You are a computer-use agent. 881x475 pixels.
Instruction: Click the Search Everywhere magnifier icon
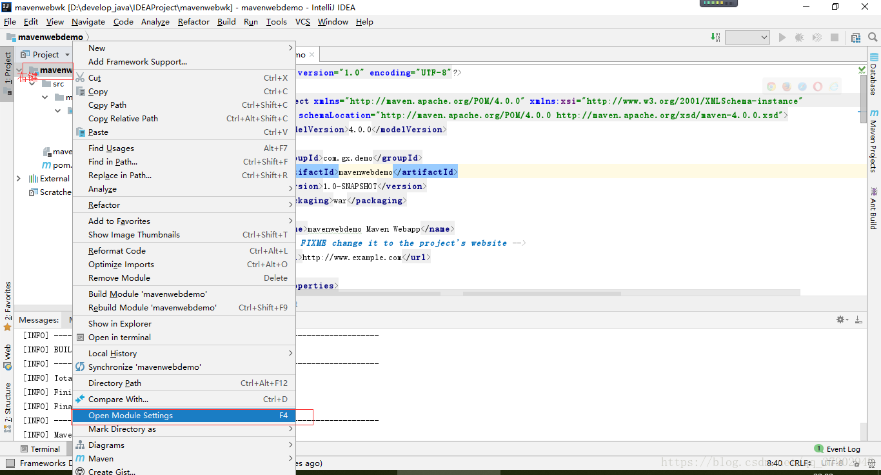point(873,38)
